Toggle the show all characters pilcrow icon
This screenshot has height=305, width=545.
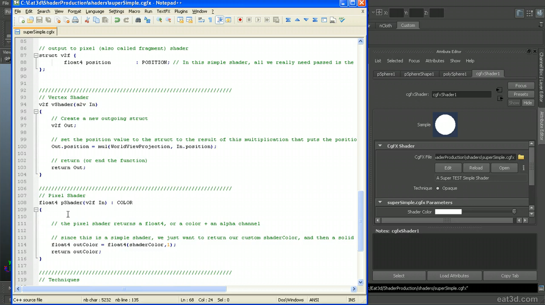pyautogui.click(x=210, y=20)
